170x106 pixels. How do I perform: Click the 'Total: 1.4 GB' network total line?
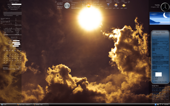(x=160, y=82)
